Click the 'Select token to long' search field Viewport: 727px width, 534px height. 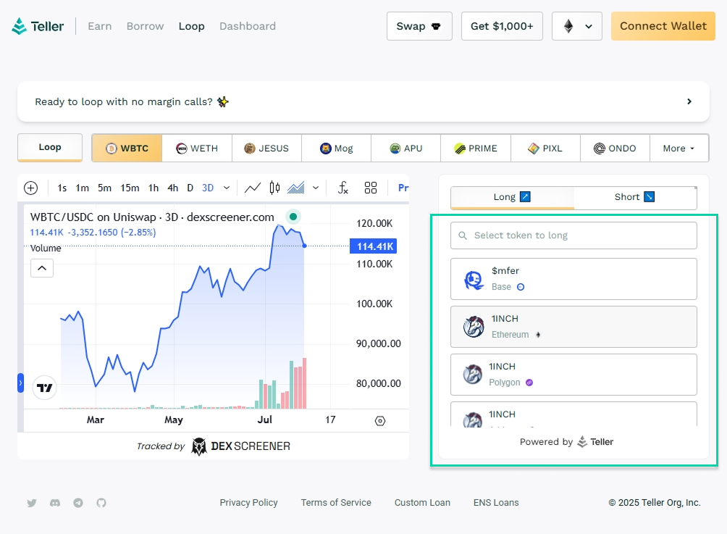(x=573, y=235)
